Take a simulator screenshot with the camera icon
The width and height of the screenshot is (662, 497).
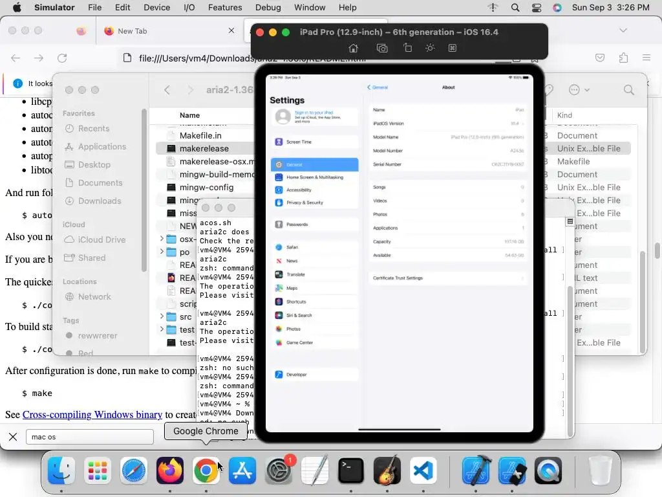pos(382,48)
